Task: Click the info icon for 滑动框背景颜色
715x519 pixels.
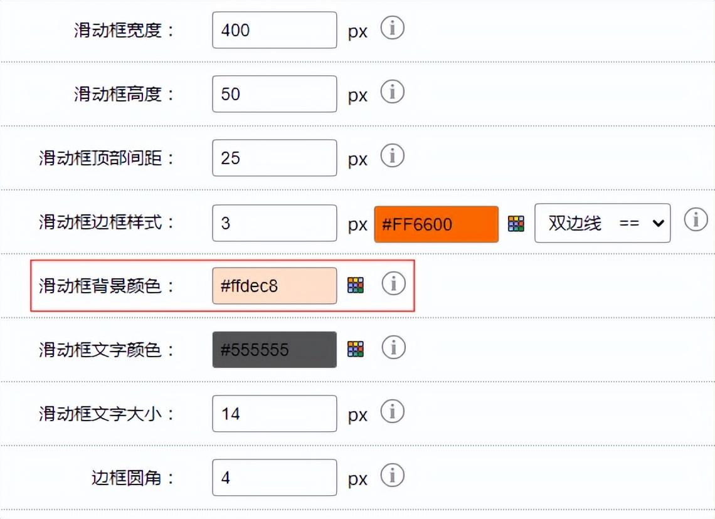Action: tap(393, 283)
